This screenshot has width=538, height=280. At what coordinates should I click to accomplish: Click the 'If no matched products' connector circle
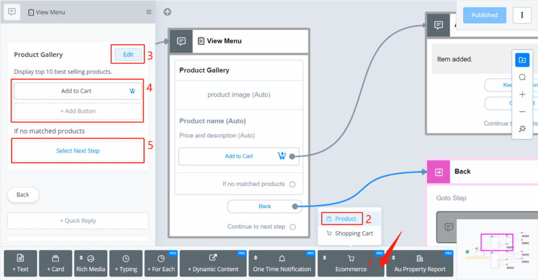click(x=293, y=184)
